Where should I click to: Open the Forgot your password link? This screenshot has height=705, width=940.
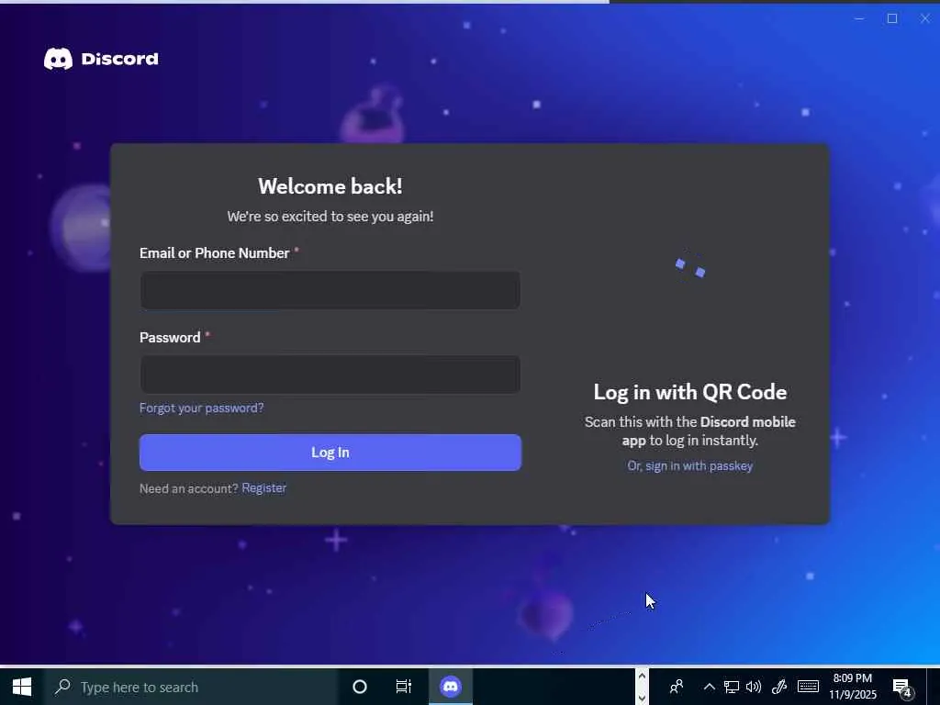coord(201,408)
